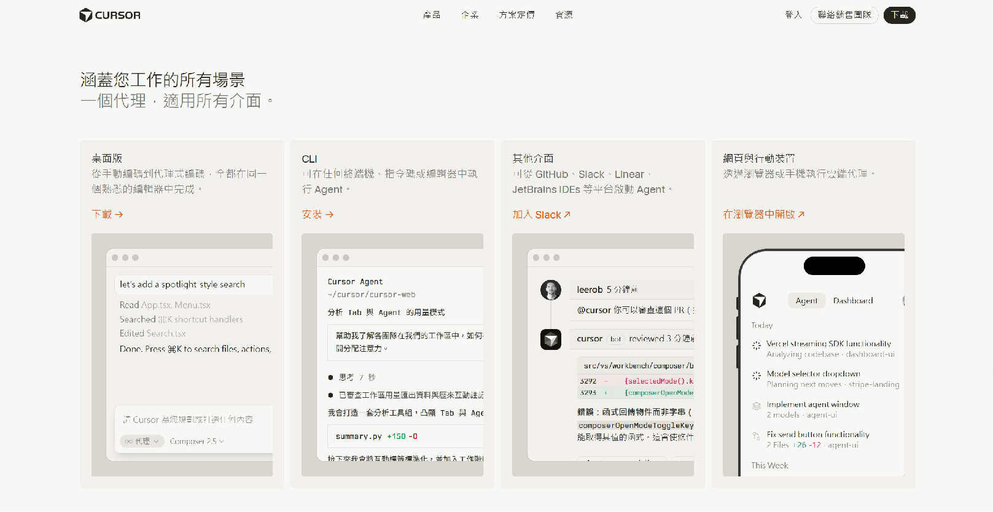Click the cursor bot cube avatar
The image size is (993, 512).
pos(551,339)
